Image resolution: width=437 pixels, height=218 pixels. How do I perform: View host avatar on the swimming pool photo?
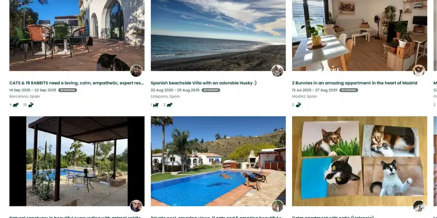(277, 206)
